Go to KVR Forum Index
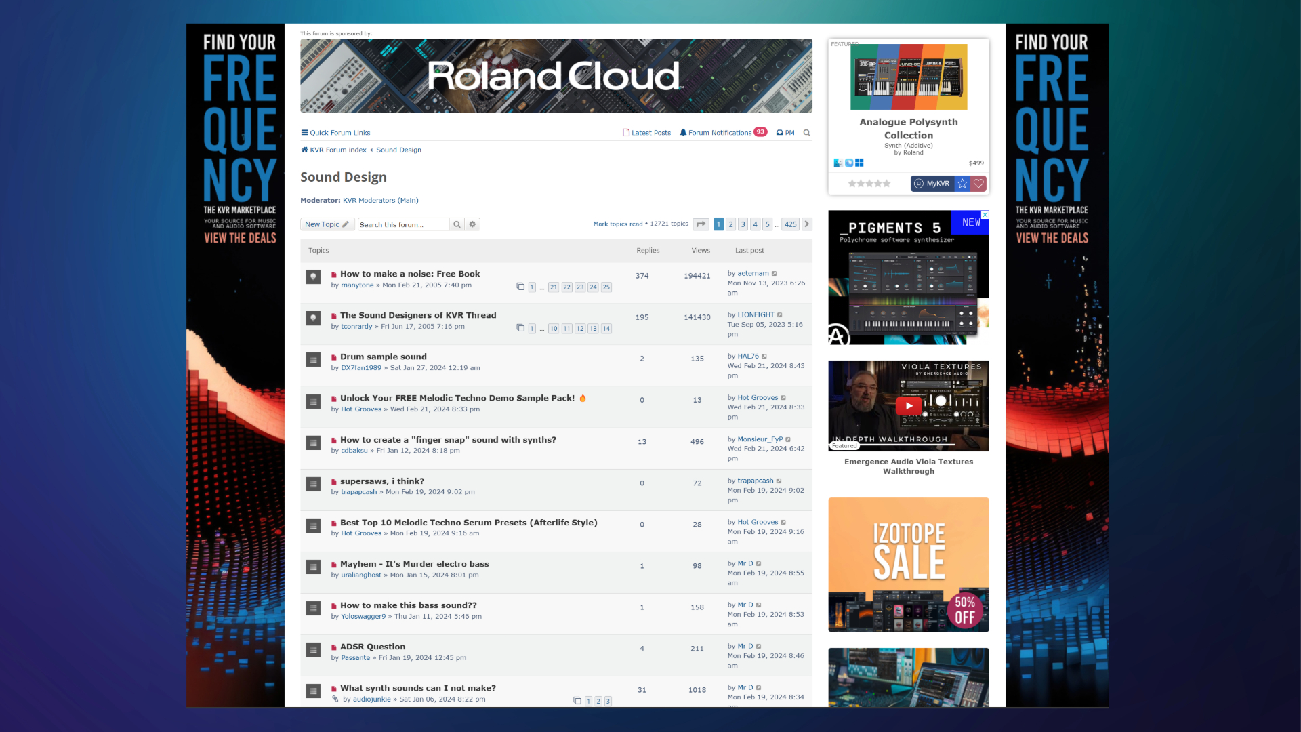1301x732 pixels. [334, 150]
